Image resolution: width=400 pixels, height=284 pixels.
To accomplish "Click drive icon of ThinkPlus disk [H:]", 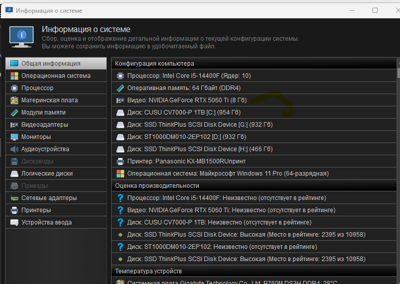I will [x=120, y=149].
